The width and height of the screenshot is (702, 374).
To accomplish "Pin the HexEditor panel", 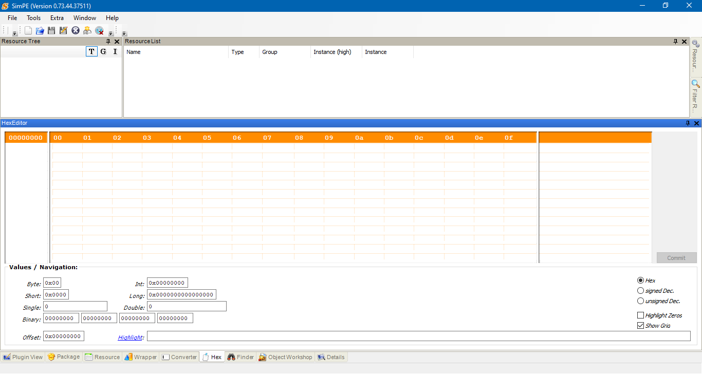I will pos(688,123).
